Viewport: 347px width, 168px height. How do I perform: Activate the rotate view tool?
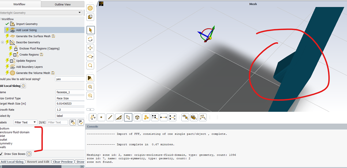(x=90, y=39)
